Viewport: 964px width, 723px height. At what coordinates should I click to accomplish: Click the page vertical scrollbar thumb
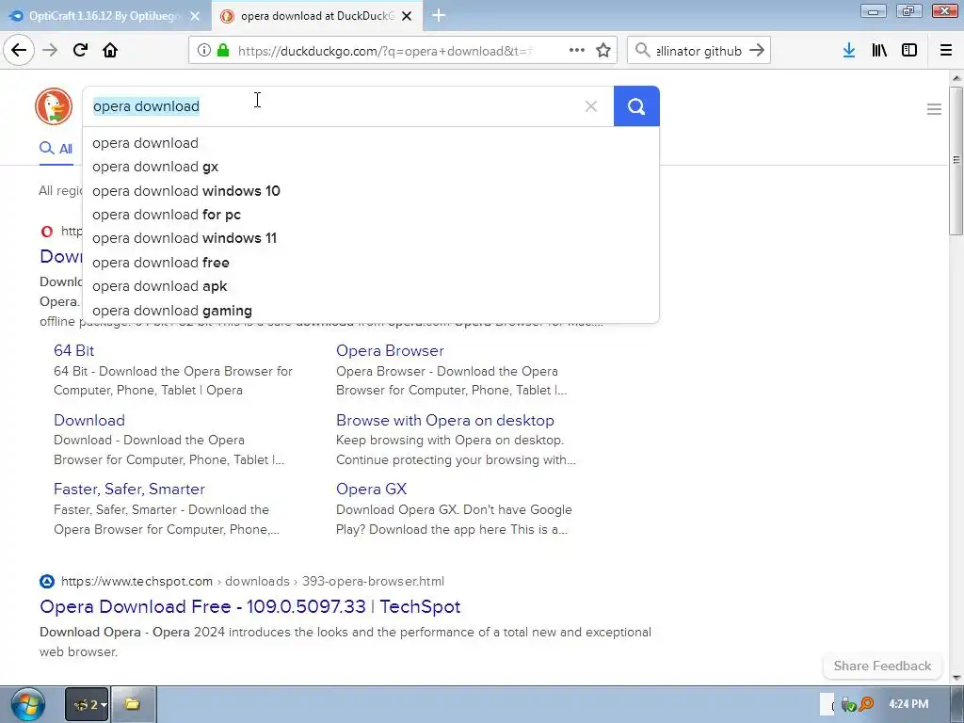(956, 160)
